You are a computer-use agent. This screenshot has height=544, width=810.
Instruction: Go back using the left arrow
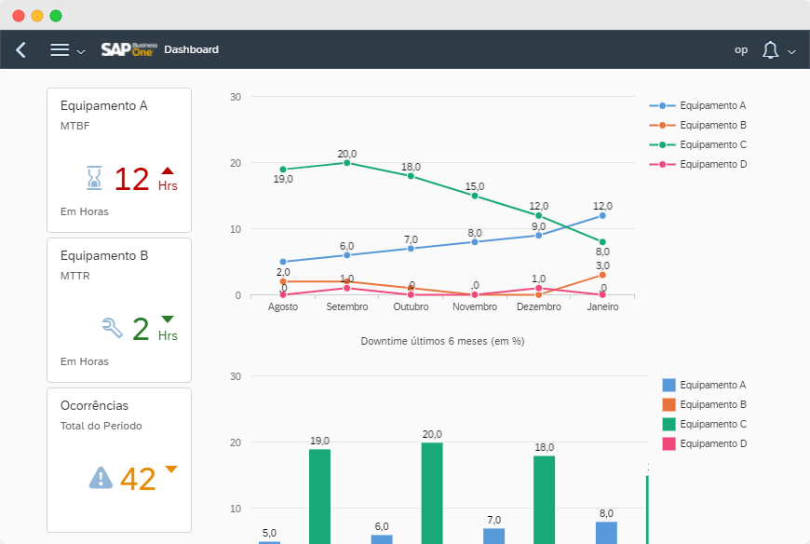tap(20, 50)
